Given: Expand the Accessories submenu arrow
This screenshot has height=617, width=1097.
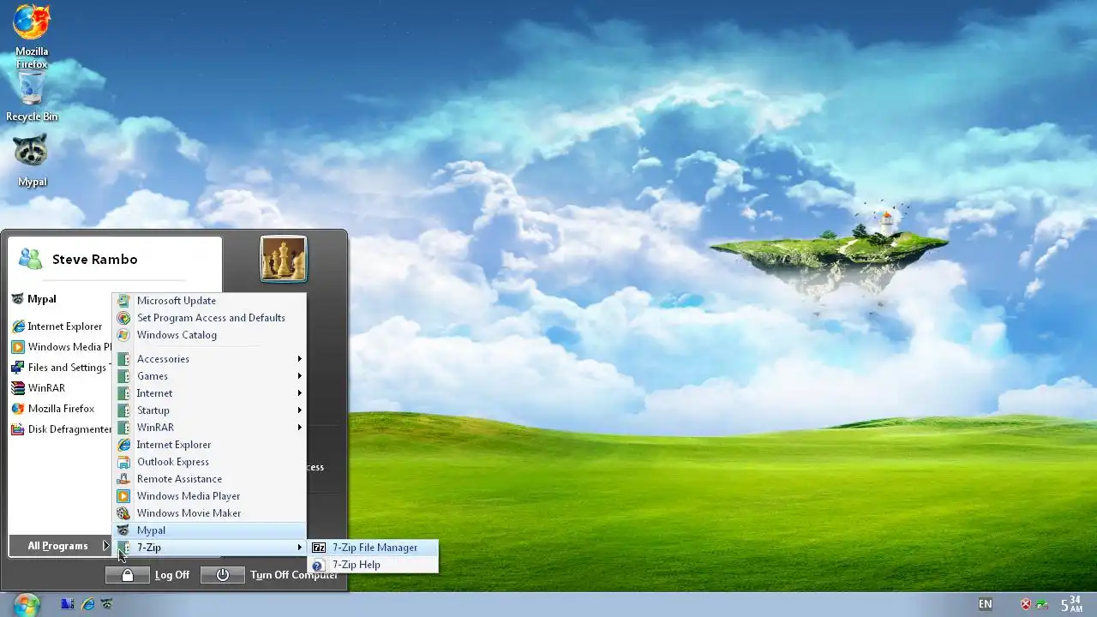Looking at the screenshot, I should [300, 359].
